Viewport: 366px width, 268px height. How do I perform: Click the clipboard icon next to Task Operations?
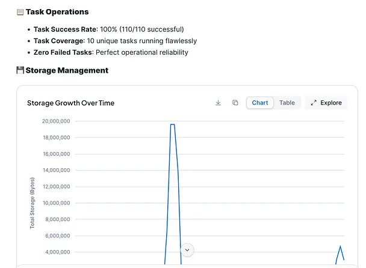[20, 12]
